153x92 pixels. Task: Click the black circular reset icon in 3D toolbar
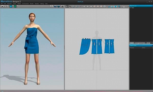[x=62, y=7]
